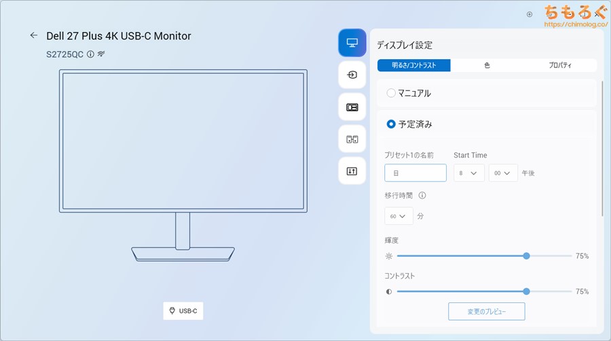Click the USB-C input button
Image resolution: width=611 pixels, height=341 pixels.
point(183,311)
